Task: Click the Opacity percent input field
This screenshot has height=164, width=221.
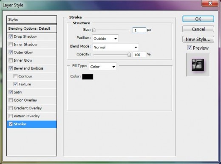Action: pos(139,55)
